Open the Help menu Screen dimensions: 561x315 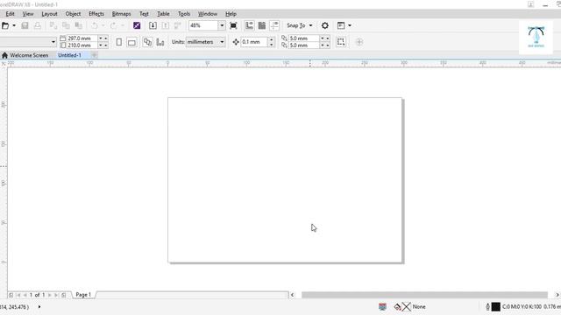click(231, 14)
